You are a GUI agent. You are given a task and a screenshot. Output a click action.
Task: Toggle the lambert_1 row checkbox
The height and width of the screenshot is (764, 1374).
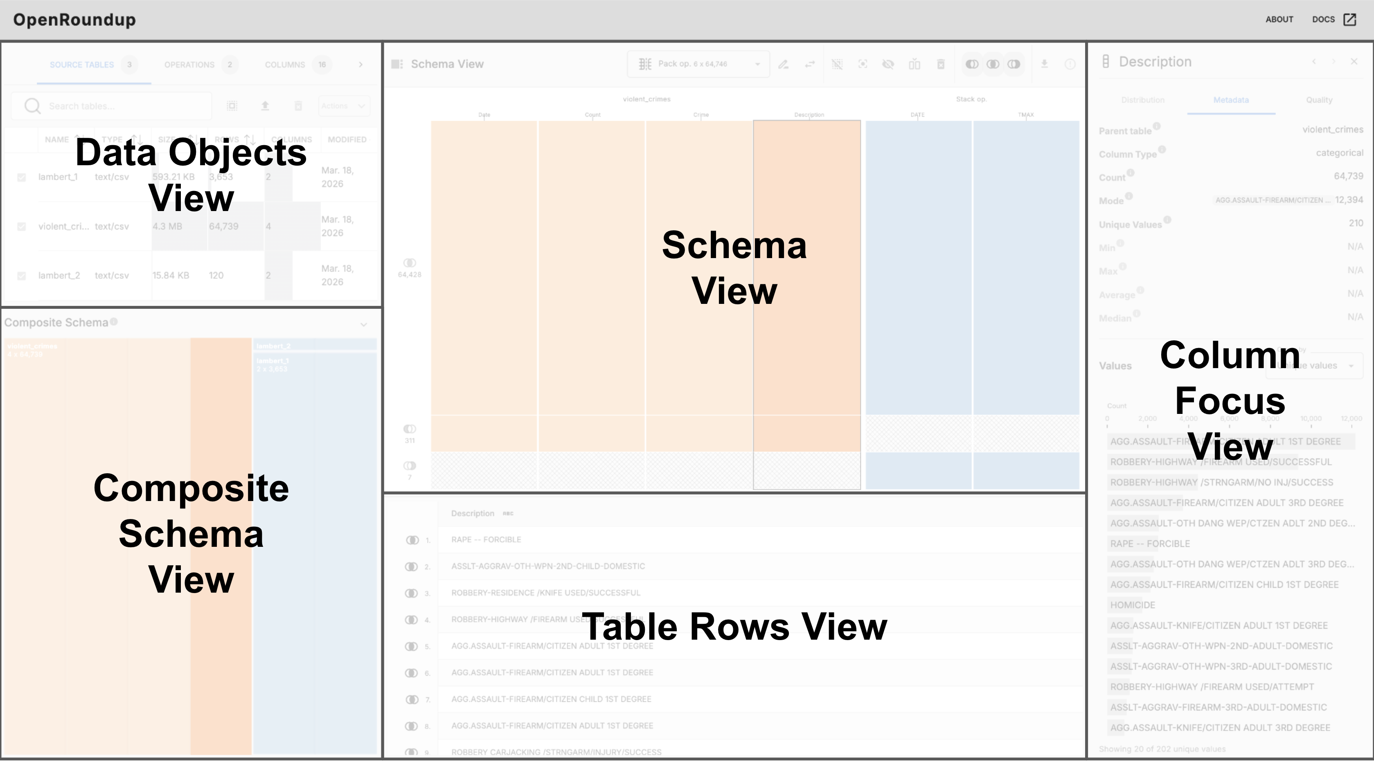(x=21, y=178)
